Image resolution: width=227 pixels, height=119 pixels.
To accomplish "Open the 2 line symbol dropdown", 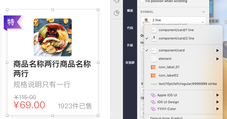I will (173, 22).
